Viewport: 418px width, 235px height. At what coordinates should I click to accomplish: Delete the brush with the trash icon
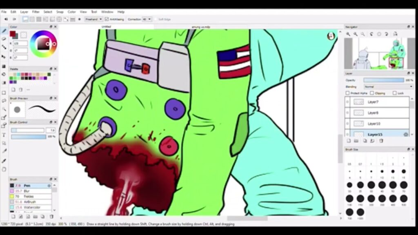[x=51, y=217]
